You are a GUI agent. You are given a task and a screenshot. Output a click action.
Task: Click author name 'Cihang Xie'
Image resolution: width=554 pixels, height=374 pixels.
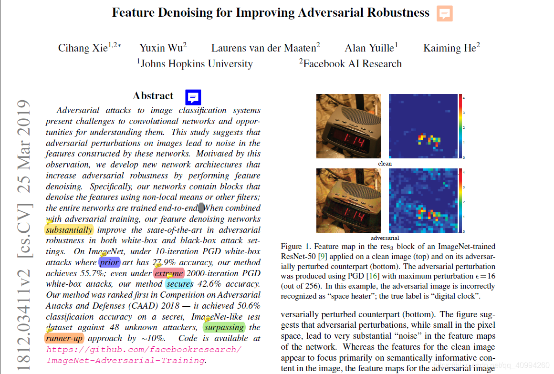coord(83,48)
